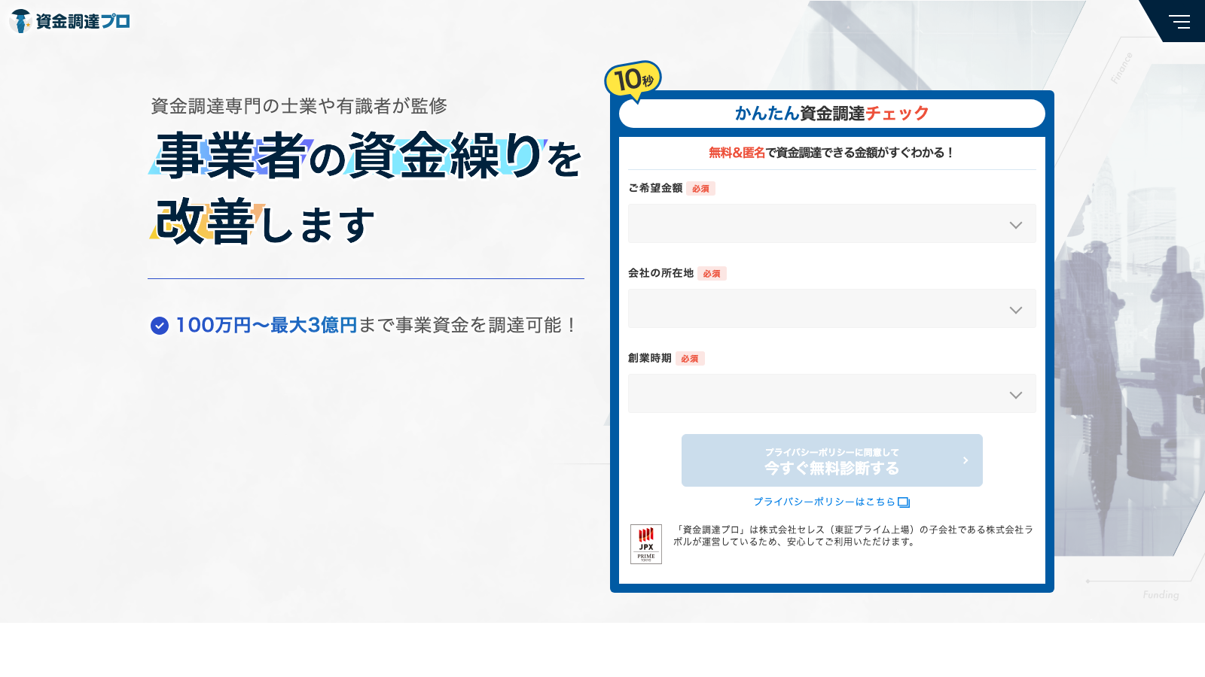Viewport: 1205px width, 677px height.
Task: Click the yellow 10秒 speech bubble badge
Action: pos(633,79)
